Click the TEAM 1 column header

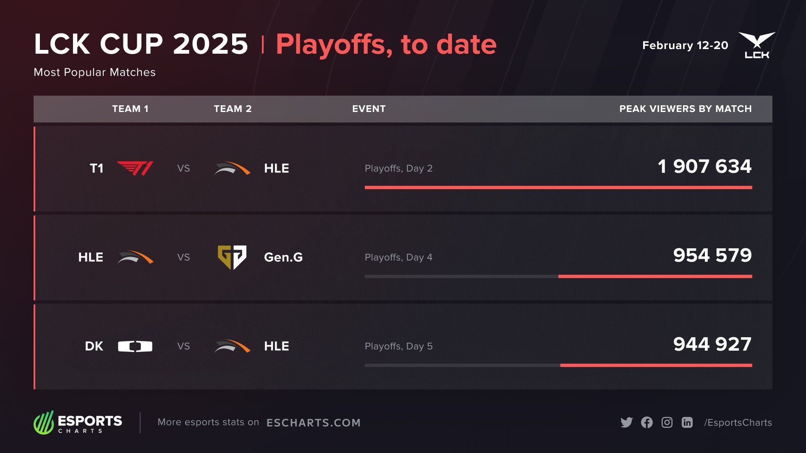coord(130,109)
